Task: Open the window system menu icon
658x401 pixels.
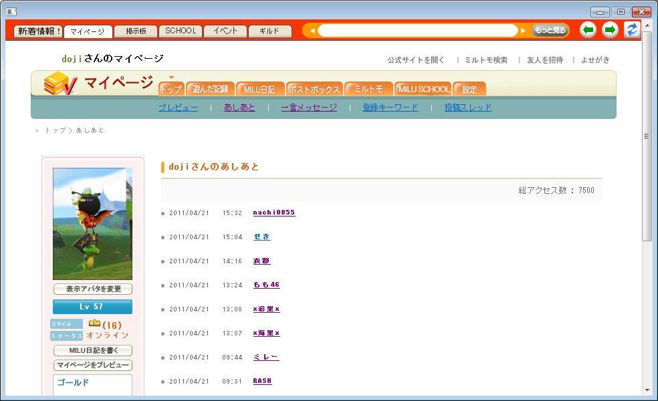Action: (11, 11)
